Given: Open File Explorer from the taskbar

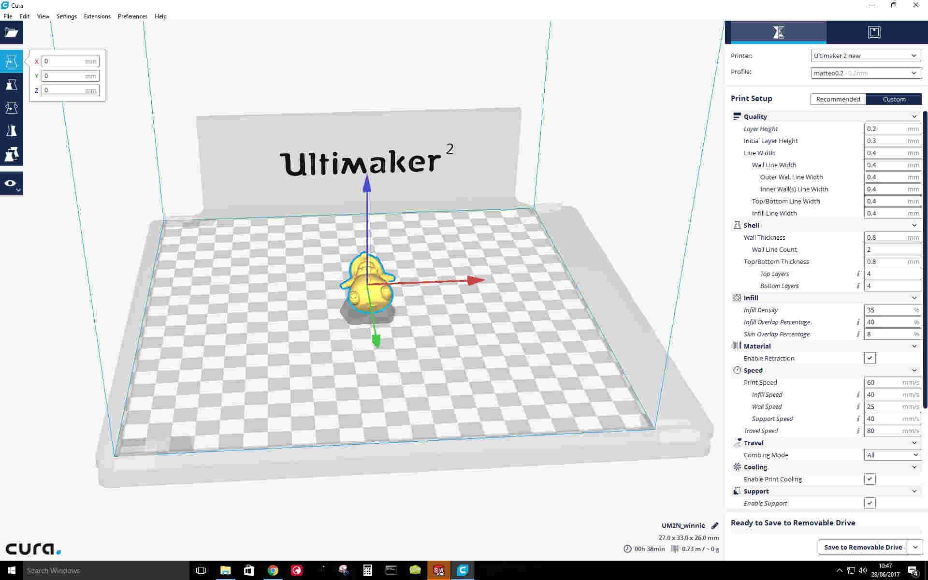Looking at the screenshot, I should pyautogui.click(x=225, y=570).
